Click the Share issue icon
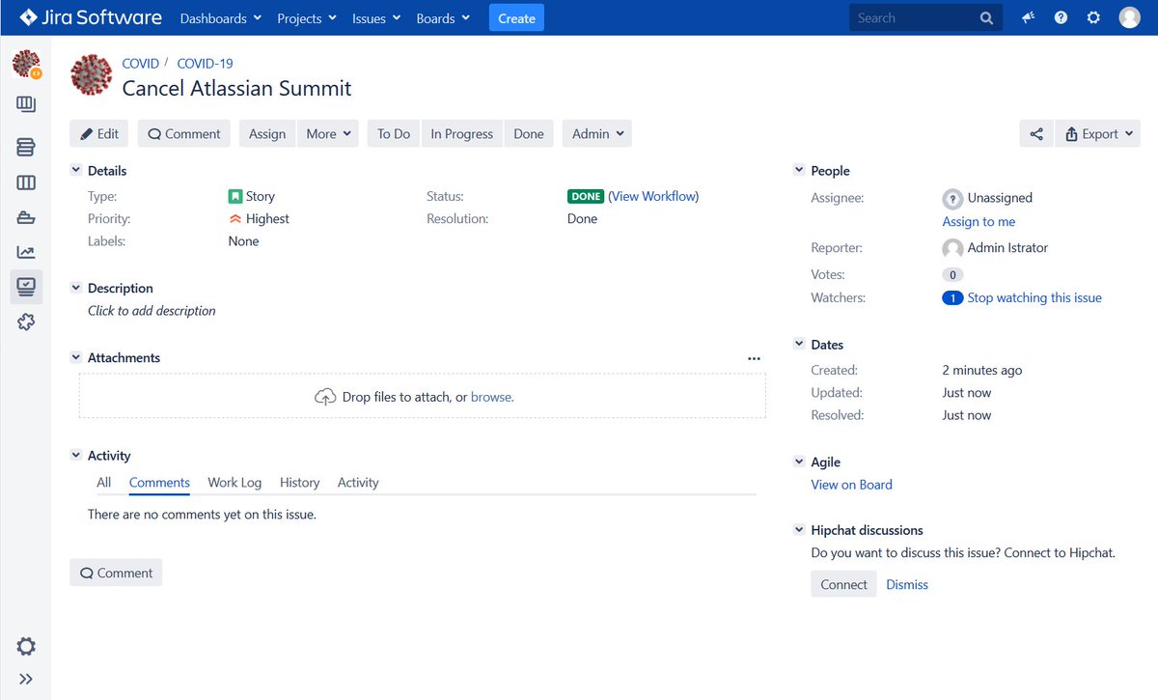The height and width of the screenshot is (700, 1158). (1035, 134)
